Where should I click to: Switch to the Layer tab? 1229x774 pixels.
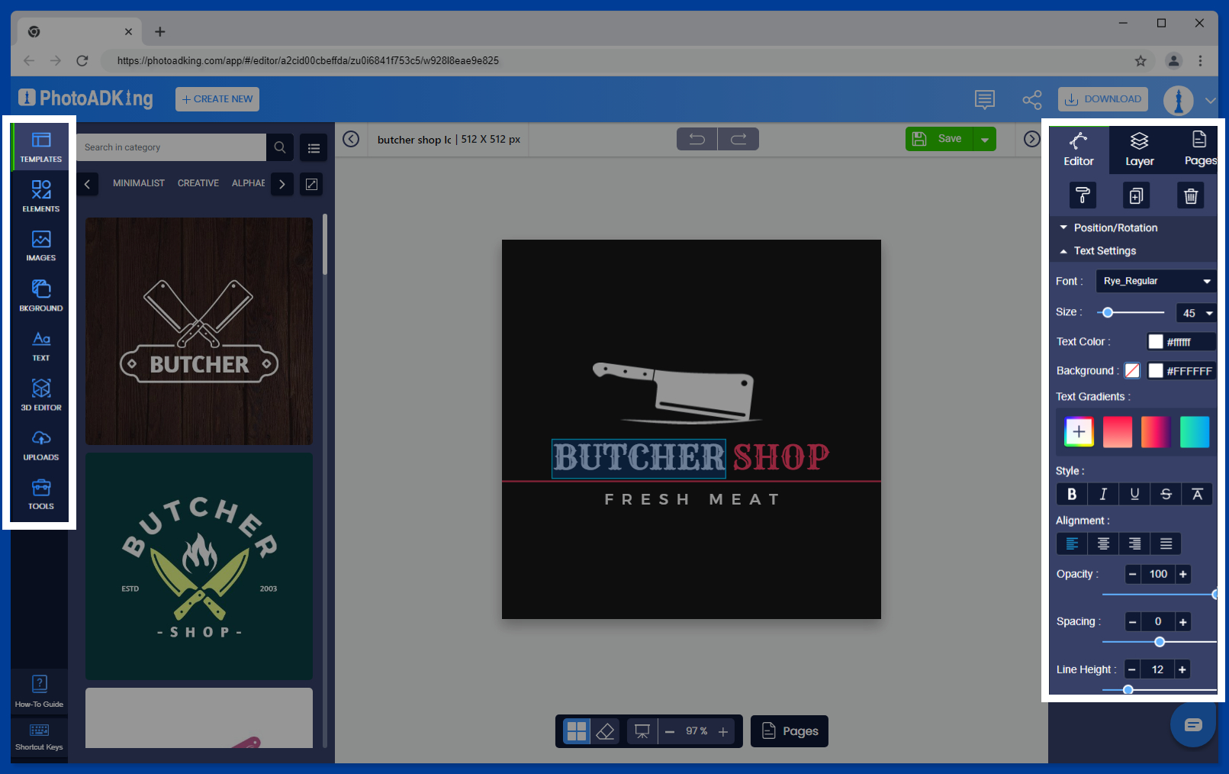coord(1139,149)
